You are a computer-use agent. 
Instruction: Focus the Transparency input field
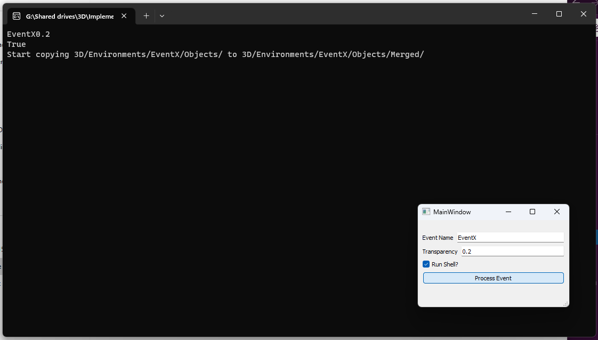[513, 252]
